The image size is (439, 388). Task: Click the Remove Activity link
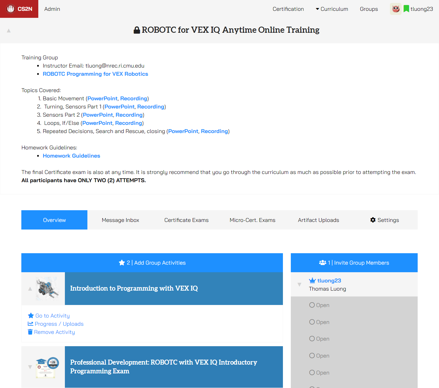[54, 332]
